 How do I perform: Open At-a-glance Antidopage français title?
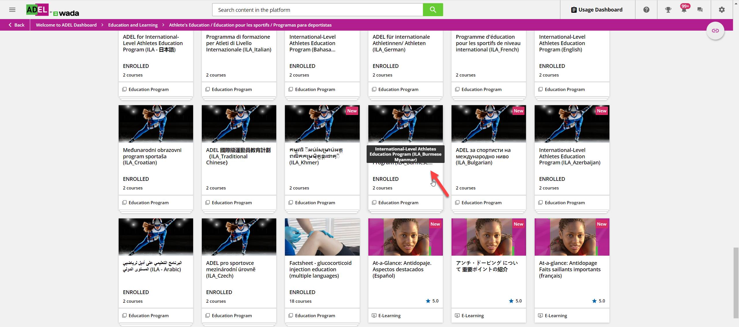point(570,269)
